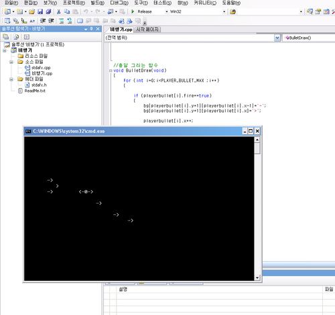Click the Display Quick Info icon

click(24, 21)
